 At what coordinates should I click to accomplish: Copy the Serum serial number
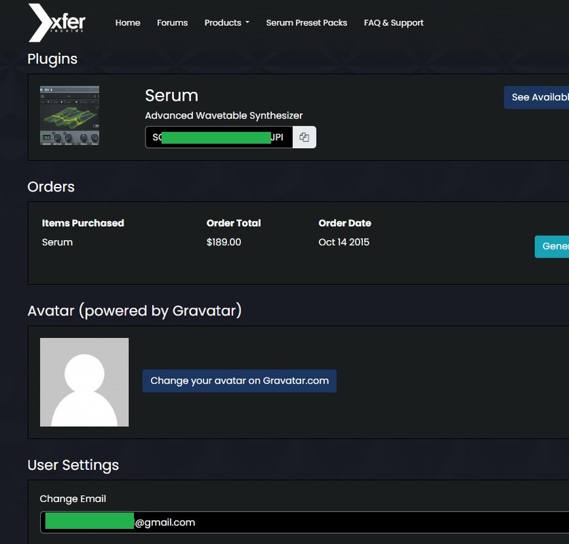coord(304,137)
